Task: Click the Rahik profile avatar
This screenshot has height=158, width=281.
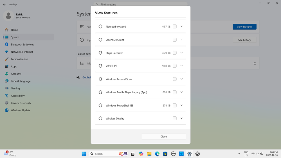Action: point(8,16)
